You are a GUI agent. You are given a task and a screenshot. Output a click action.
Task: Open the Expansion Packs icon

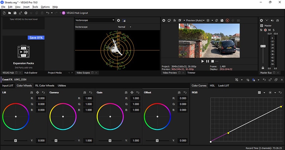(x=24, y=52)
